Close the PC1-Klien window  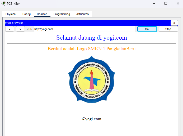[x=178, y=4]
